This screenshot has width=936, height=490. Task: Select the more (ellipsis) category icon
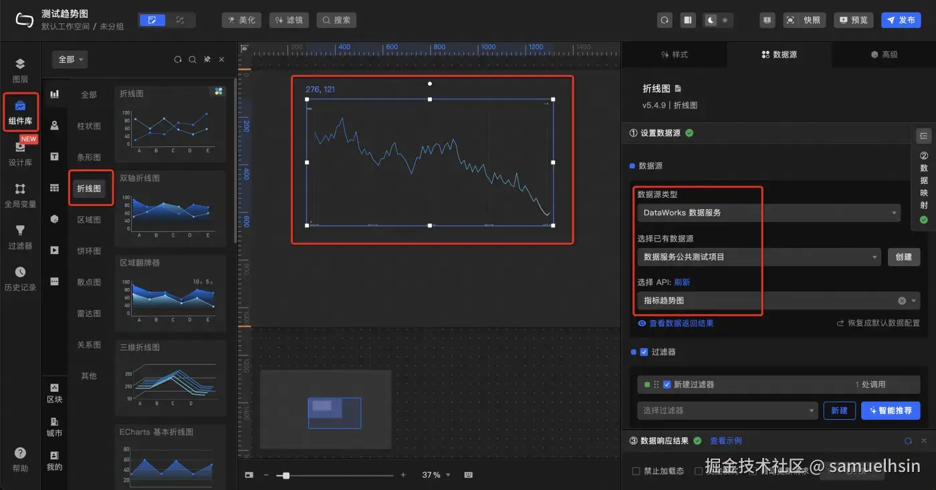[x=54, y=281]
